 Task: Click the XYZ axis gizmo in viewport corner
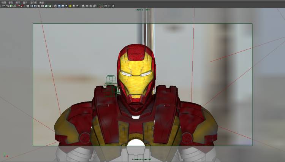point(6,156)
